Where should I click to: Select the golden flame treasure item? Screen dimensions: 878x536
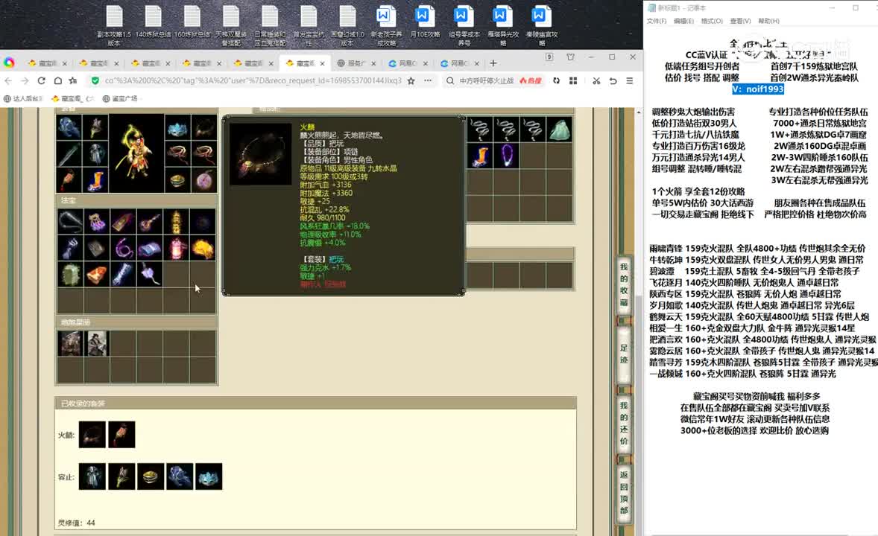click(x=203, y=248)
